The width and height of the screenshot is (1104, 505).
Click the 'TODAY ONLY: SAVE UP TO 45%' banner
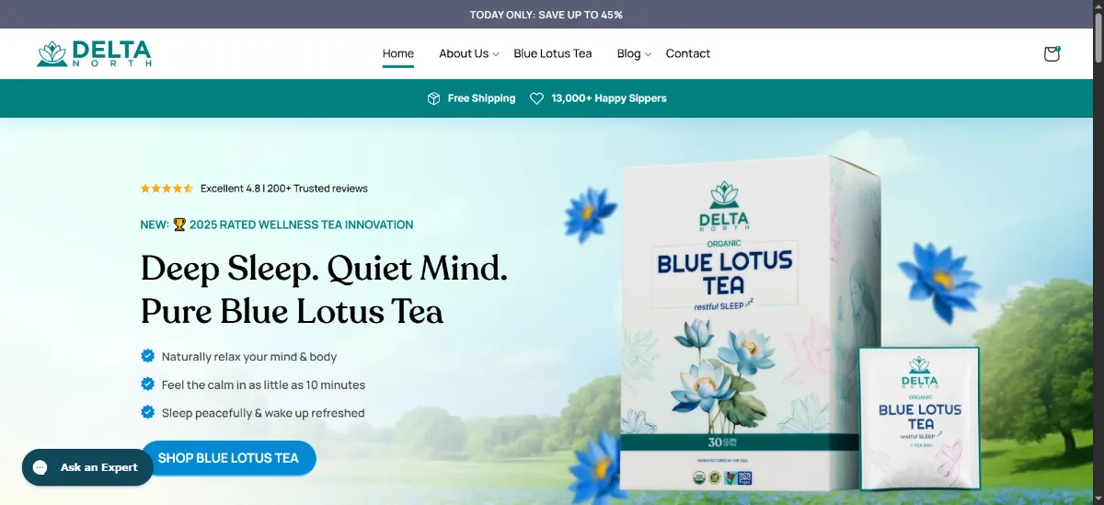[x=546, y=15]
